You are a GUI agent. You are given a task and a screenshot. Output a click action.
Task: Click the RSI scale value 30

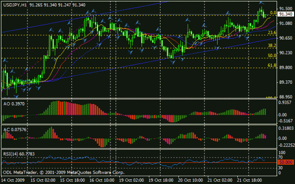280,168
